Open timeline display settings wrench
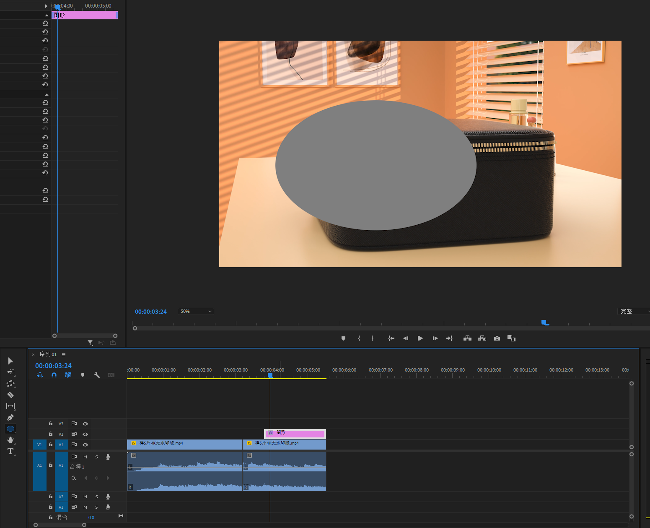The image size is (650, 528). (x=97, y=375)
